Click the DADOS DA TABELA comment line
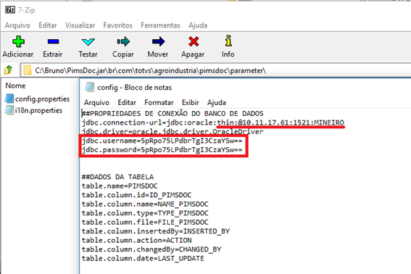411x274 pixels. [x=117, y=177]
